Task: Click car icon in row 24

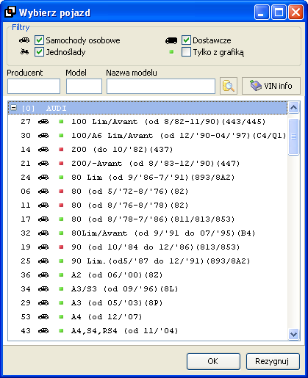Action: tap(43, 177)
